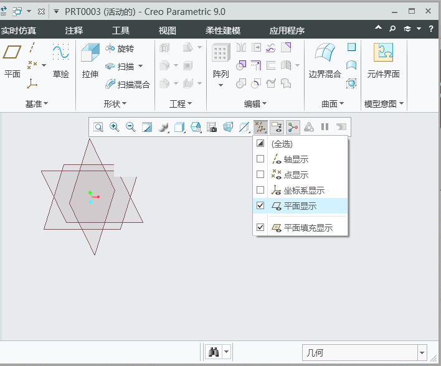Open the Datum Display Filters button
441x366 pixels.
click(x=260, y=127)
